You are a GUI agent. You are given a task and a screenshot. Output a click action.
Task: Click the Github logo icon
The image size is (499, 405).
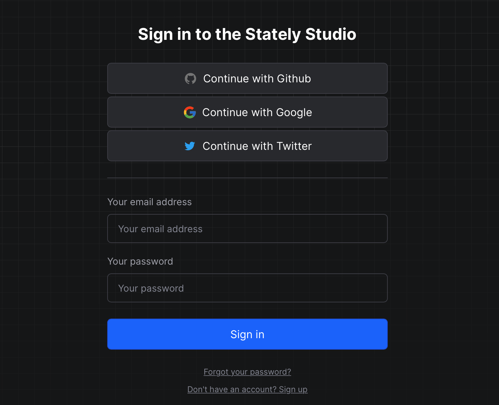(x=191, y=79)
